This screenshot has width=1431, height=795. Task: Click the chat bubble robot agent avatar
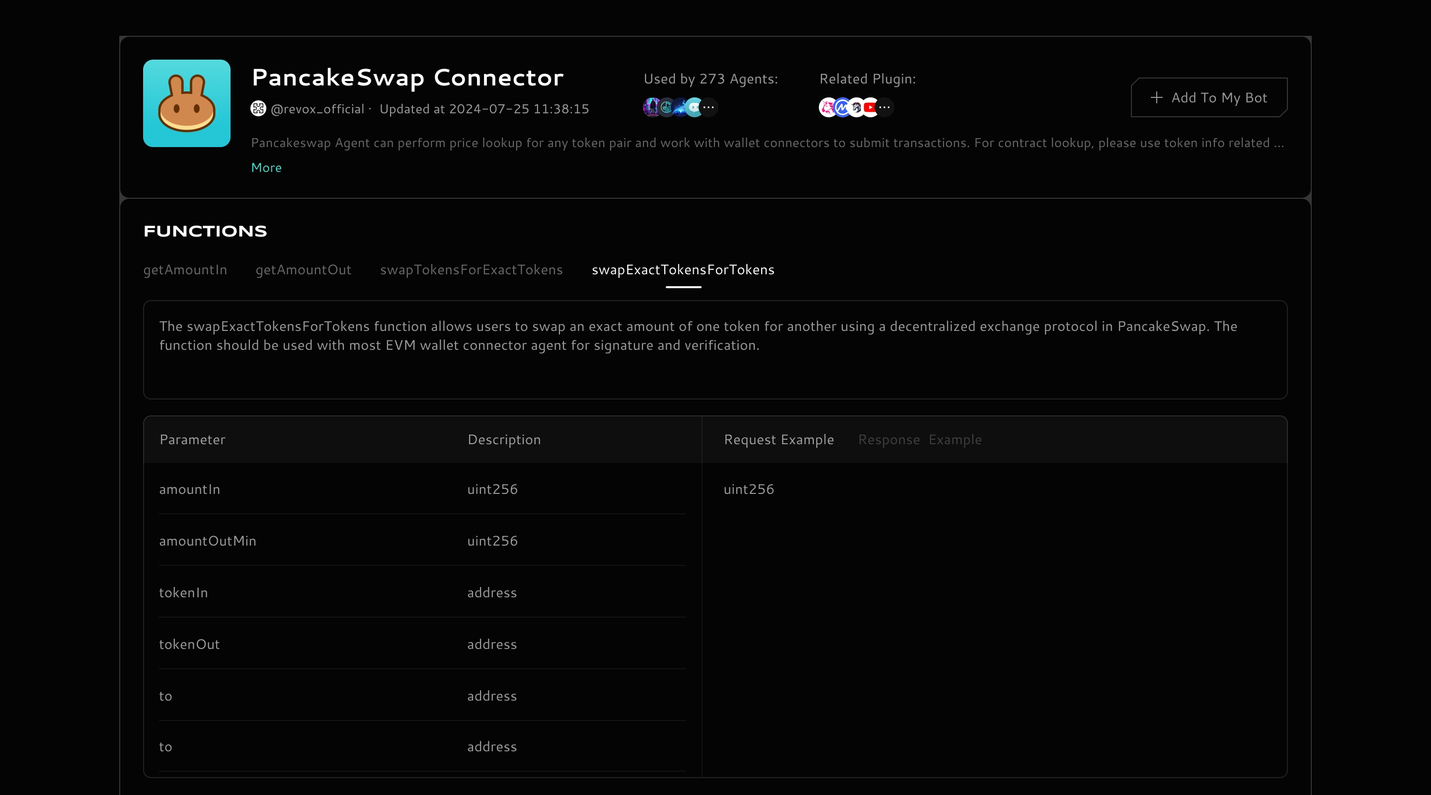click(694, 108)
